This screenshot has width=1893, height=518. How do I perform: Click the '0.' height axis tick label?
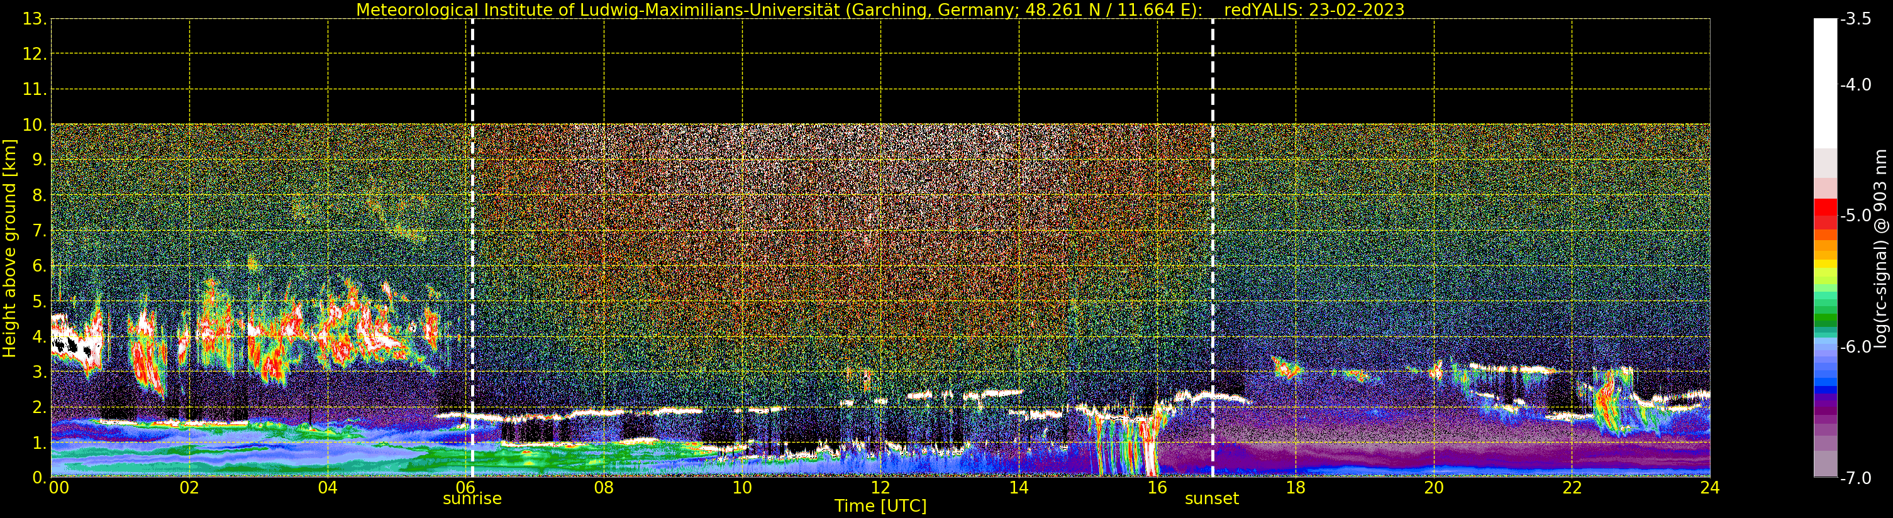pyautogui.click(x=39, y=478)
